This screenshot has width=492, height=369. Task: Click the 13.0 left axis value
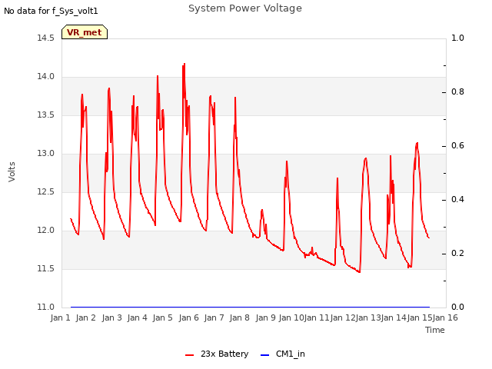[45, 154]
